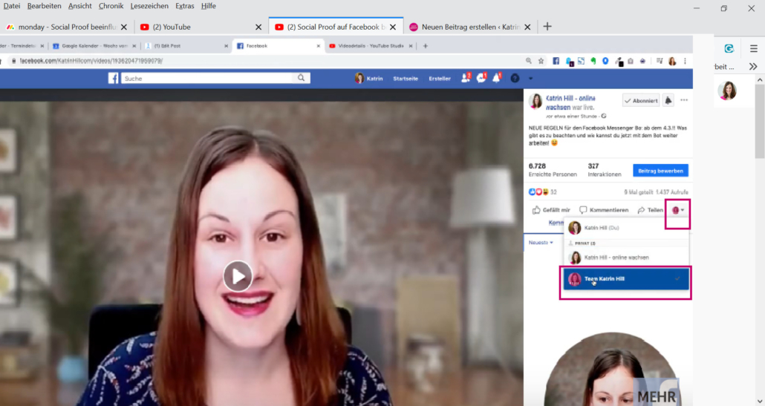
Task: Open the identity selector dropdown next to Teilen
Action: 677,210
